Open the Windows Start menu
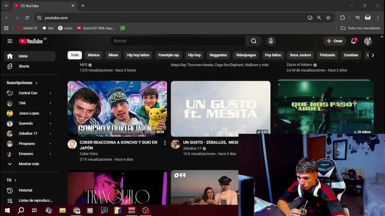This screenshot has width=385, height=216. [x=7, y=210]
